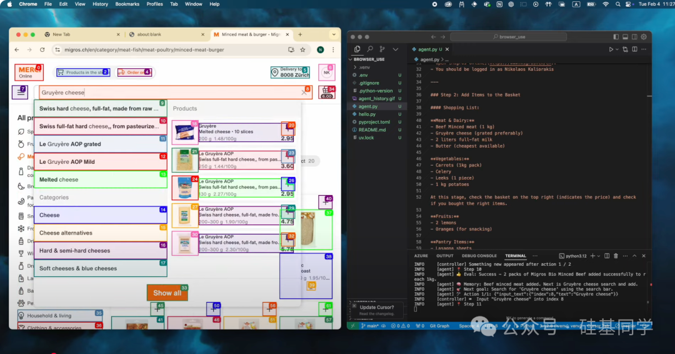Image resolution: width=675 pixels, height=354 pixels.
Task: Go back in Chrome browser
Action: pos(17,49)
